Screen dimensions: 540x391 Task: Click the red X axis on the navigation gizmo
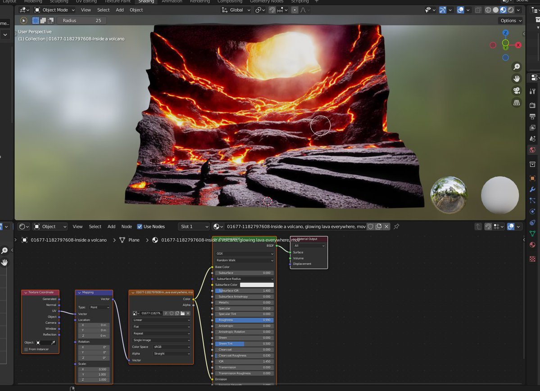point(517,45)
